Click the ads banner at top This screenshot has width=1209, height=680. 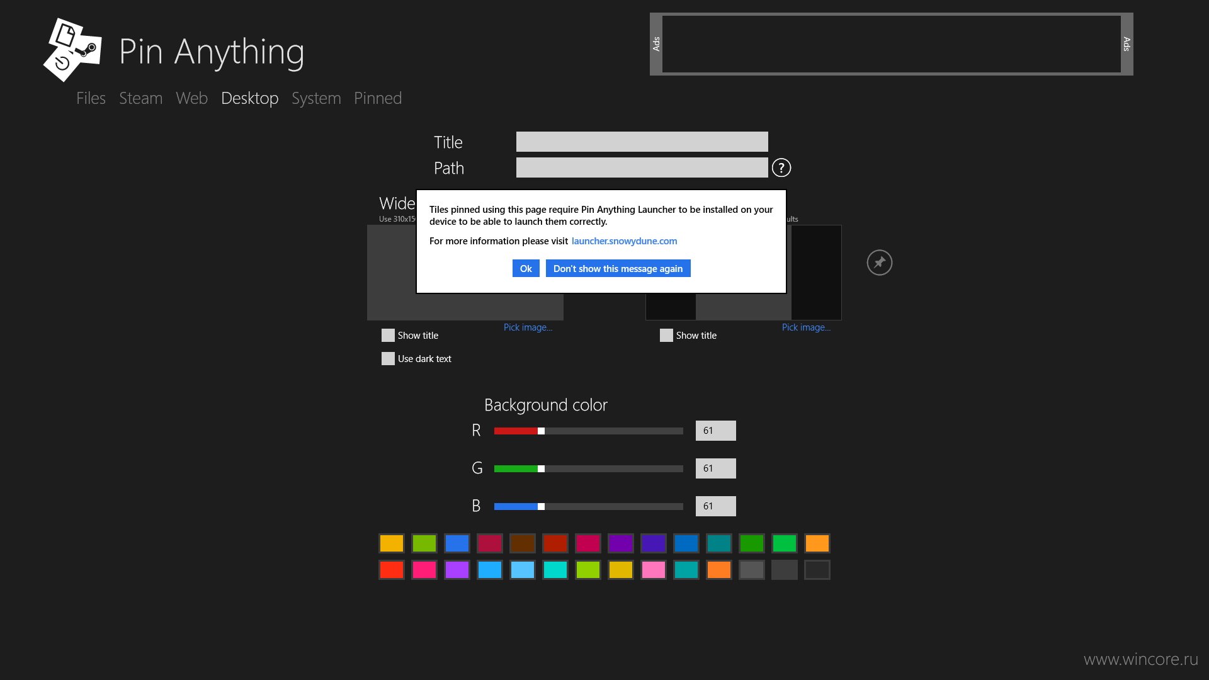pos(891,44)
